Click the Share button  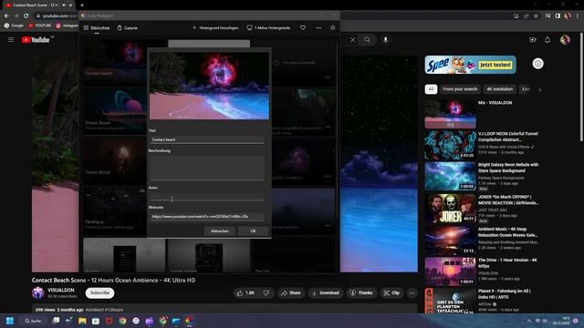pyautogui.click(x=291, y=293)
